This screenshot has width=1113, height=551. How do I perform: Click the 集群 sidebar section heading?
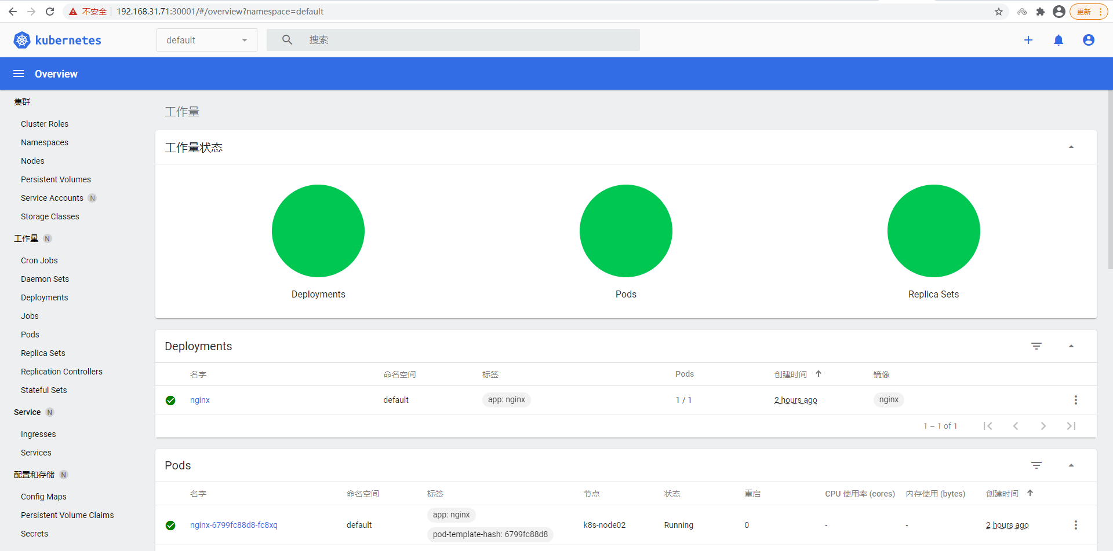[22, 102]
